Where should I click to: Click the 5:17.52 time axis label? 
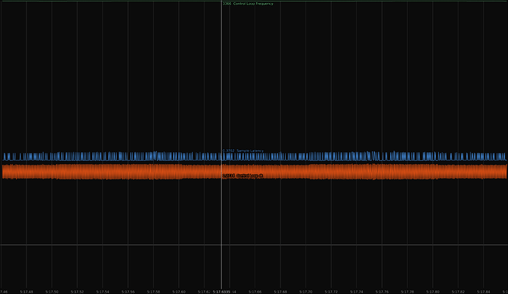[77, 292]
